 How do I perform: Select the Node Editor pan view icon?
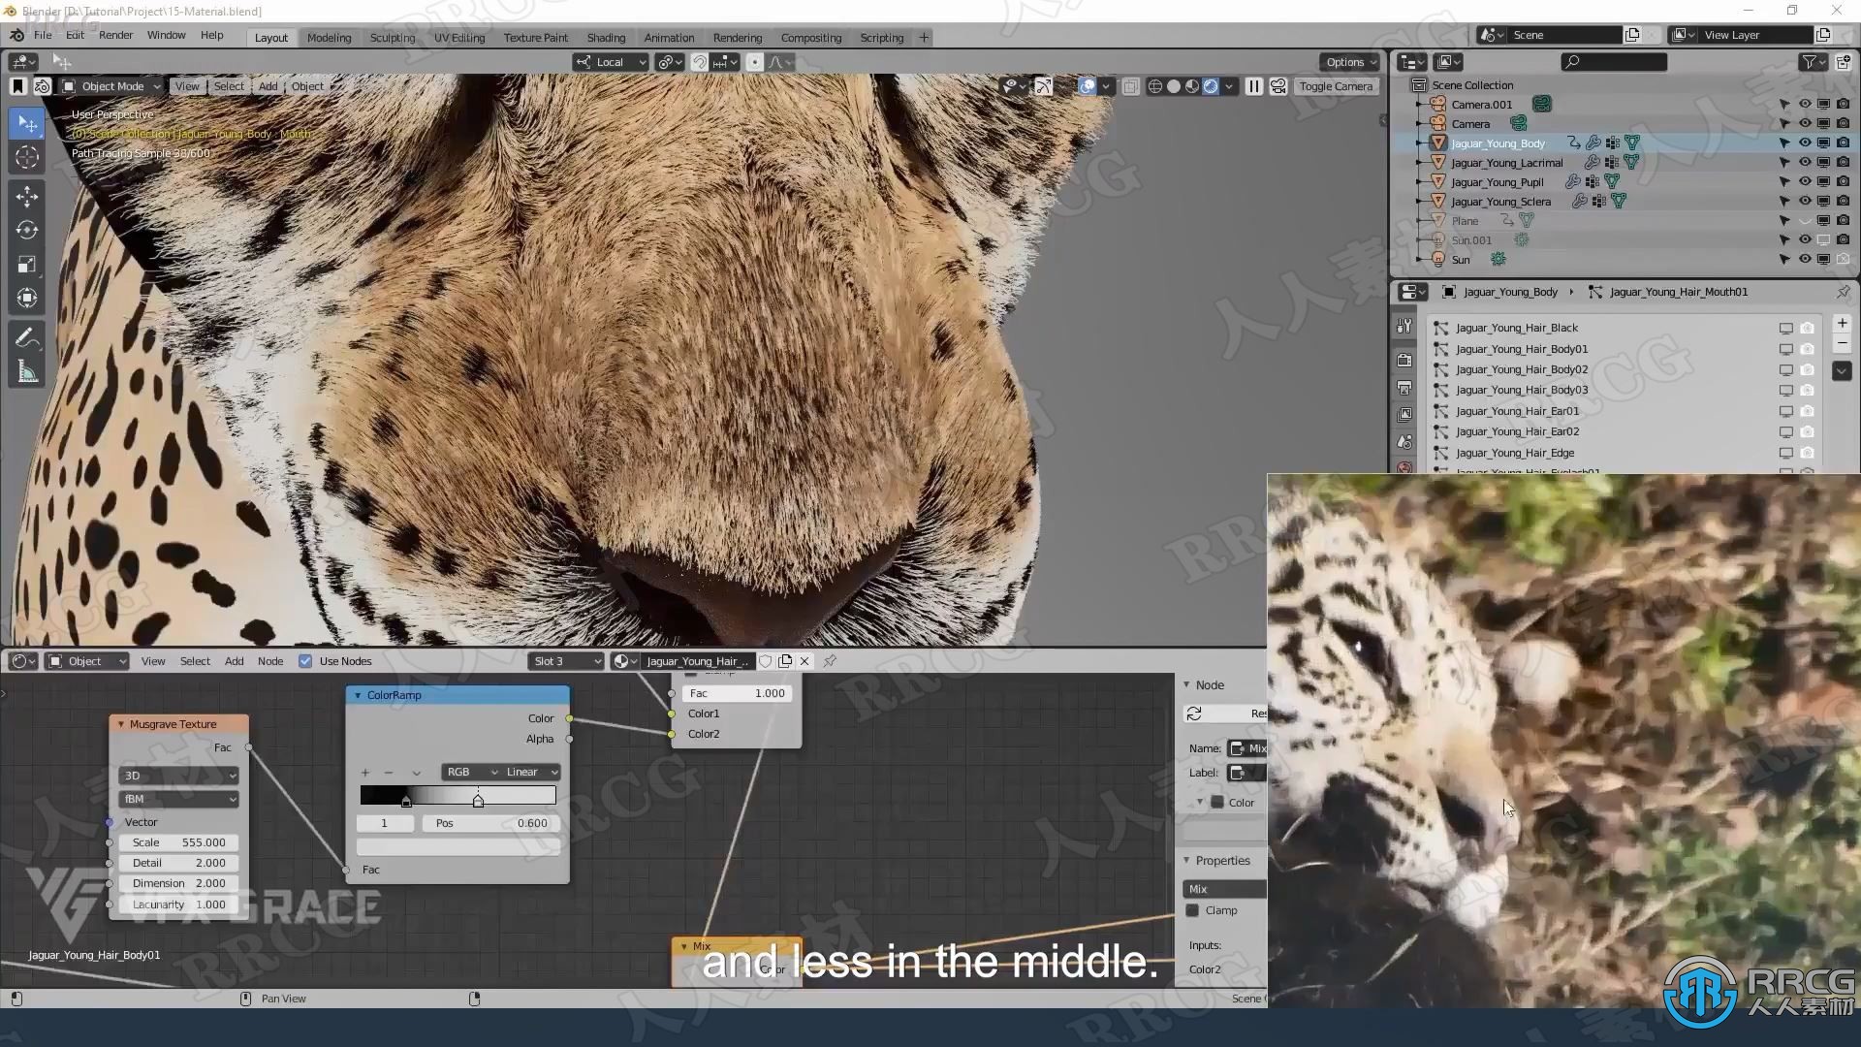247,998
